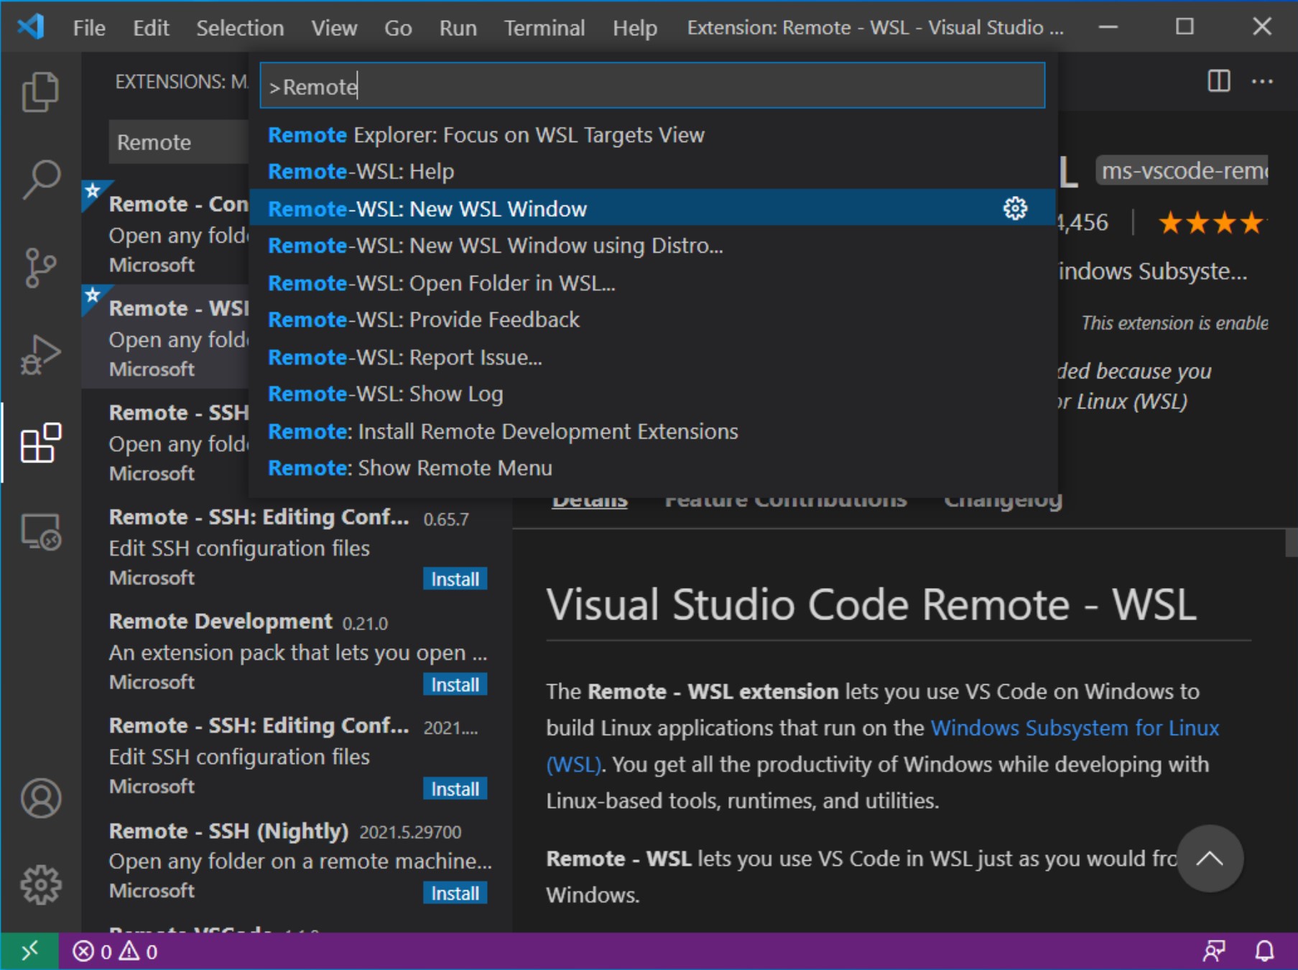Screen dimensions: 1298x970
Task: Open notifications bell in status bar
Action: pos(1264,951)
